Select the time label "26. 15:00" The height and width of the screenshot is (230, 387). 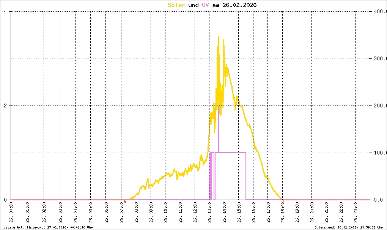[x=239, y=213]
